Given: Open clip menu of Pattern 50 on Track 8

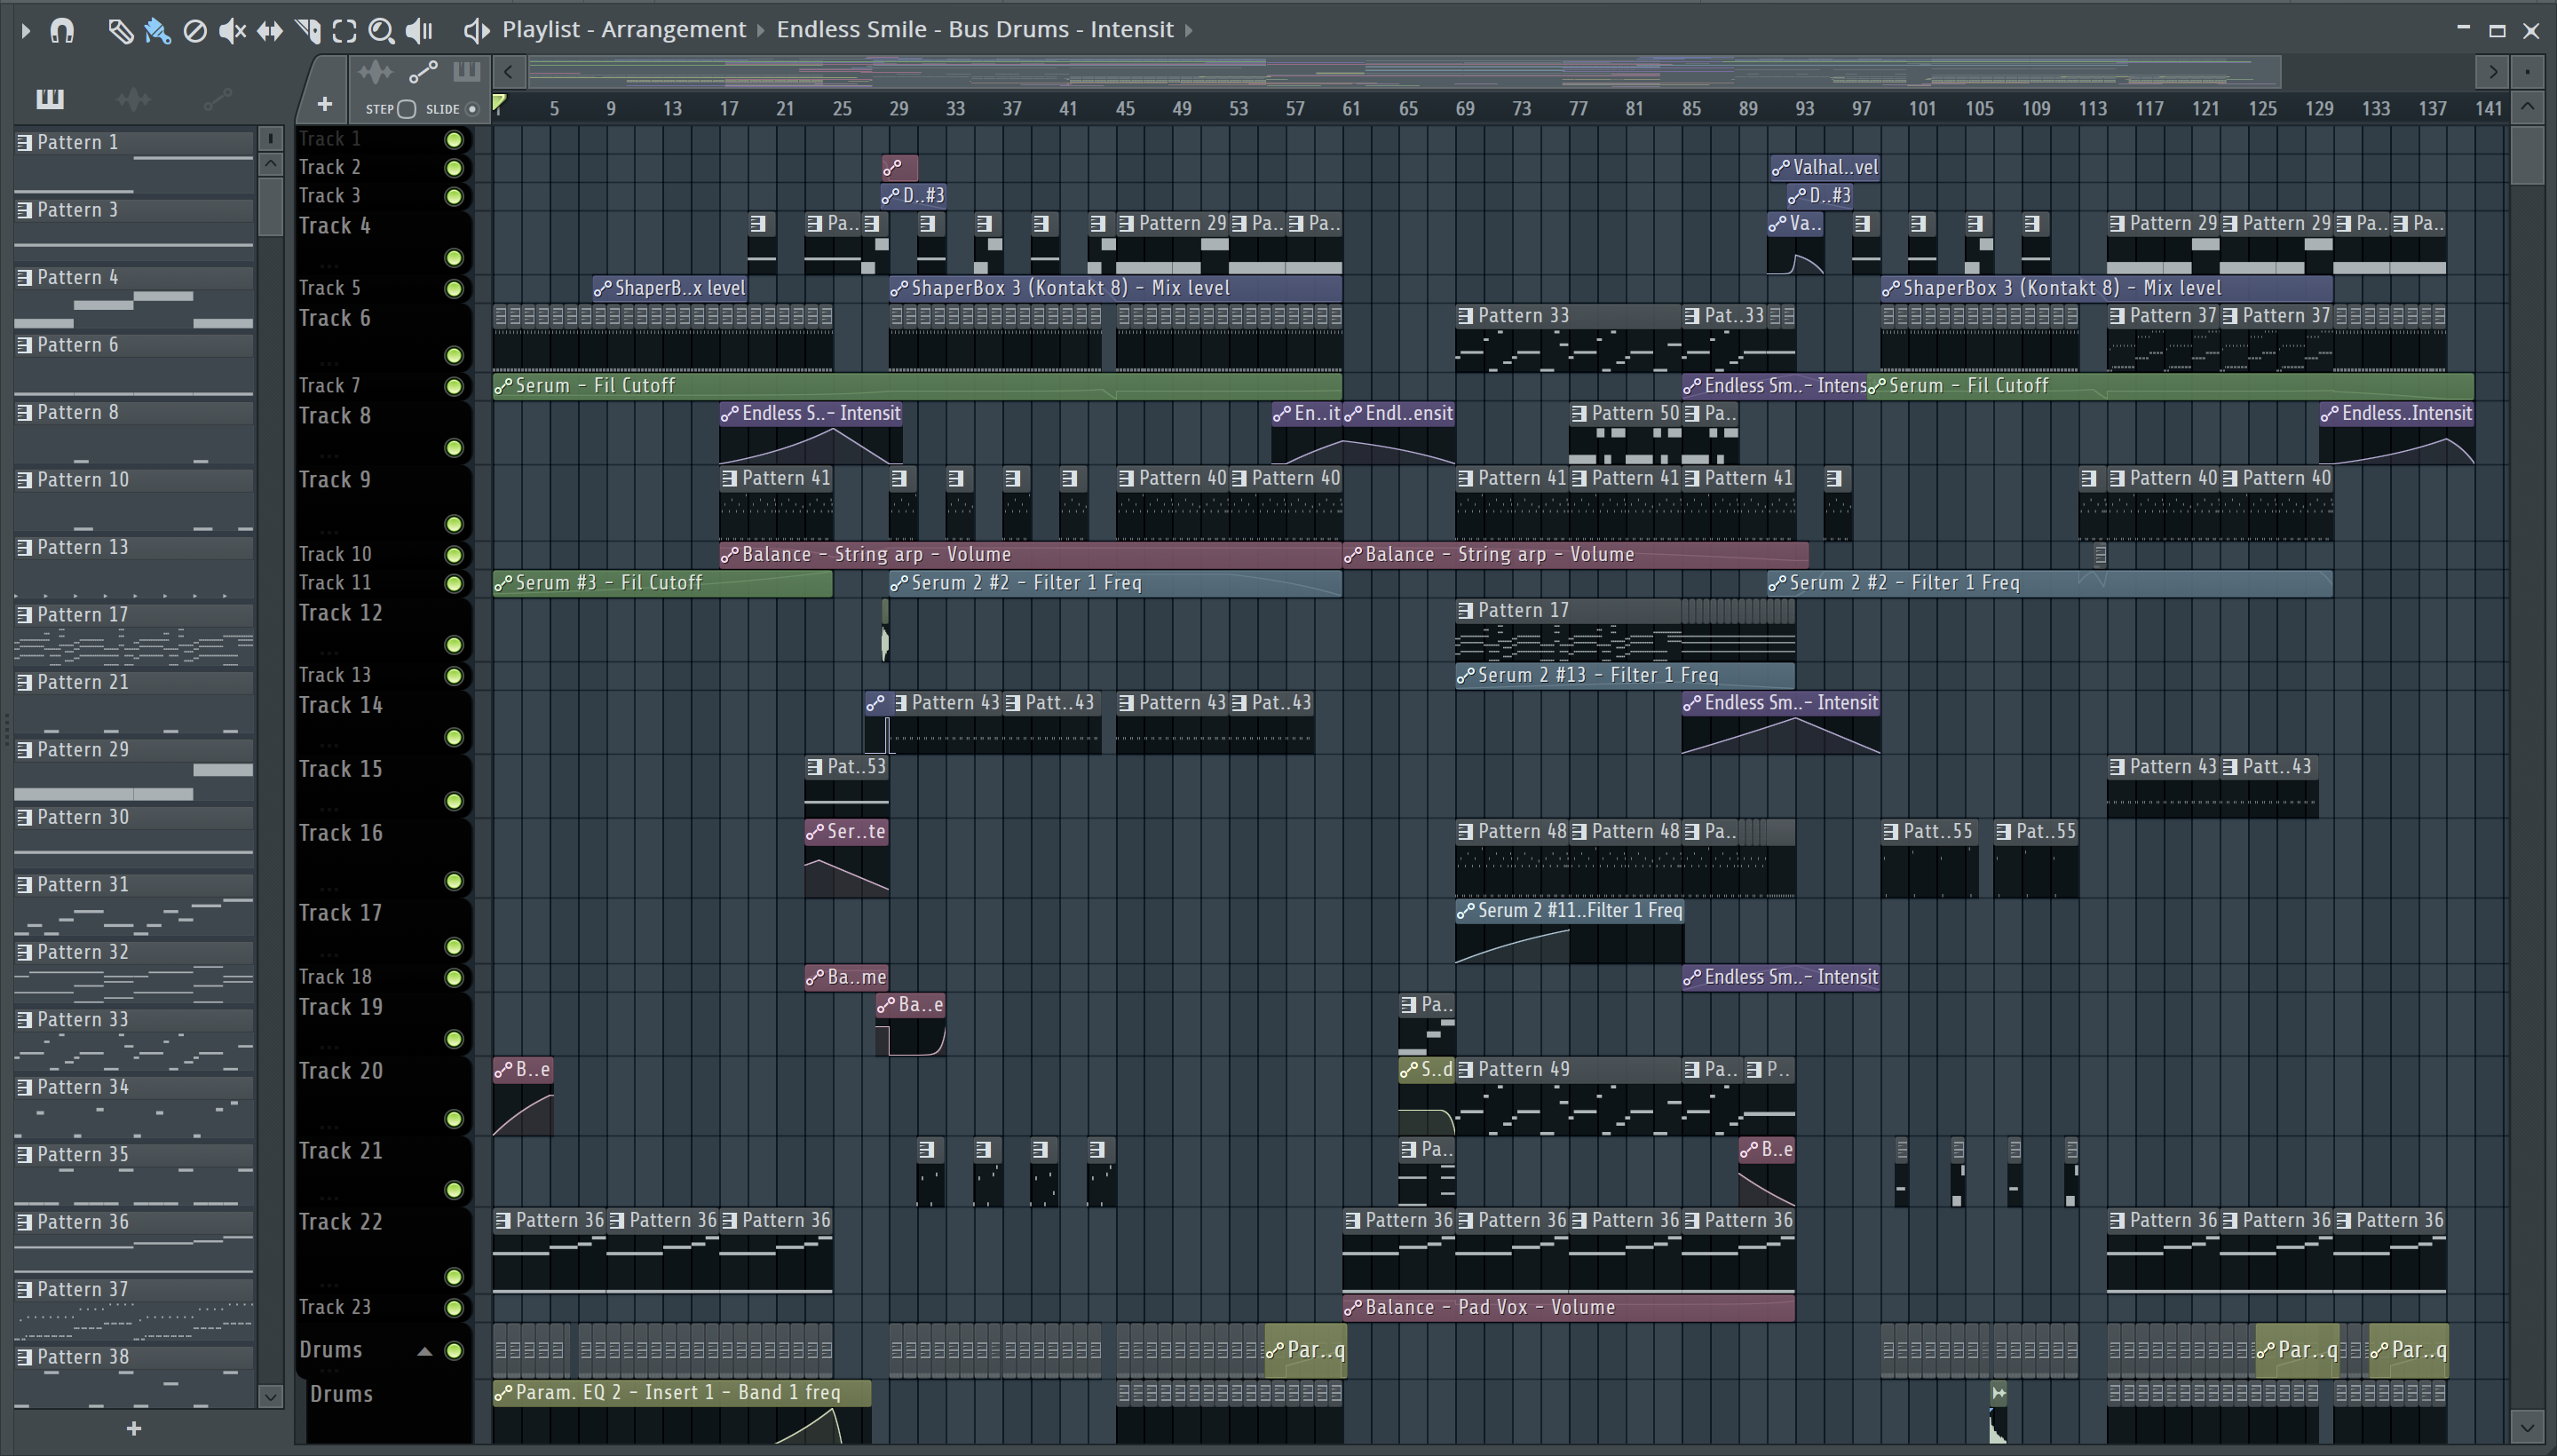Looking at the screenshot, I should tap(1579, 414).
